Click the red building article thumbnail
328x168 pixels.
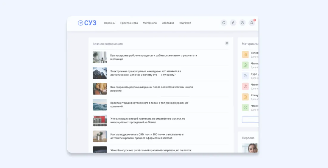coord(100,120)
